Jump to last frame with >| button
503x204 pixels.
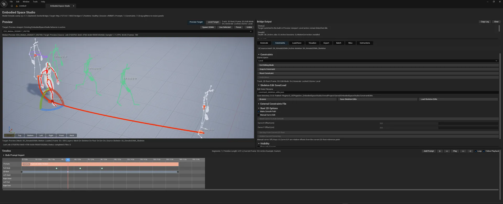coord(470,151)
